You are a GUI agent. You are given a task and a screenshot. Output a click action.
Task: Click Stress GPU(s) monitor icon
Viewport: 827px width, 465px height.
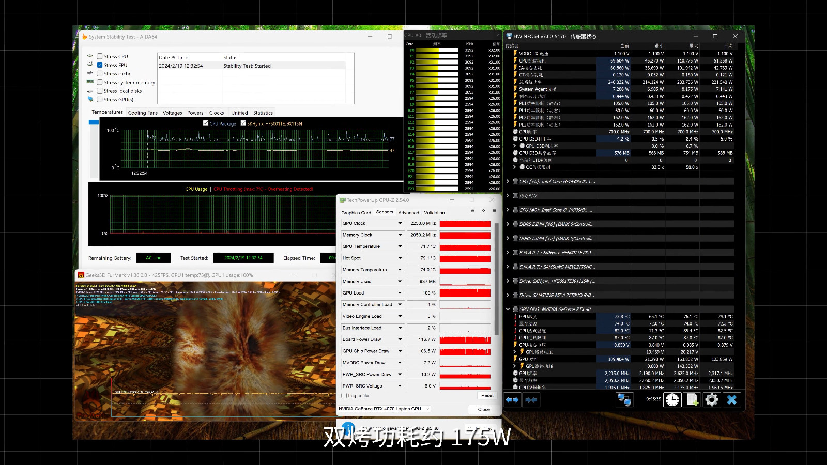pyautogui.click(x=90, y=99)
